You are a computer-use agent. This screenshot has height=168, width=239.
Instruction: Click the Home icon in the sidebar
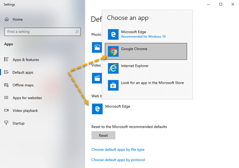[x=7, y=19]
